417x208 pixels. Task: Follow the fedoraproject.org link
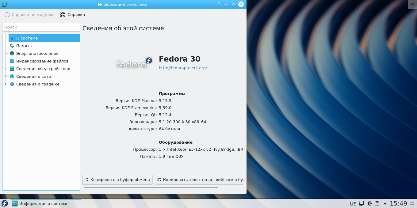click(183, 68)
